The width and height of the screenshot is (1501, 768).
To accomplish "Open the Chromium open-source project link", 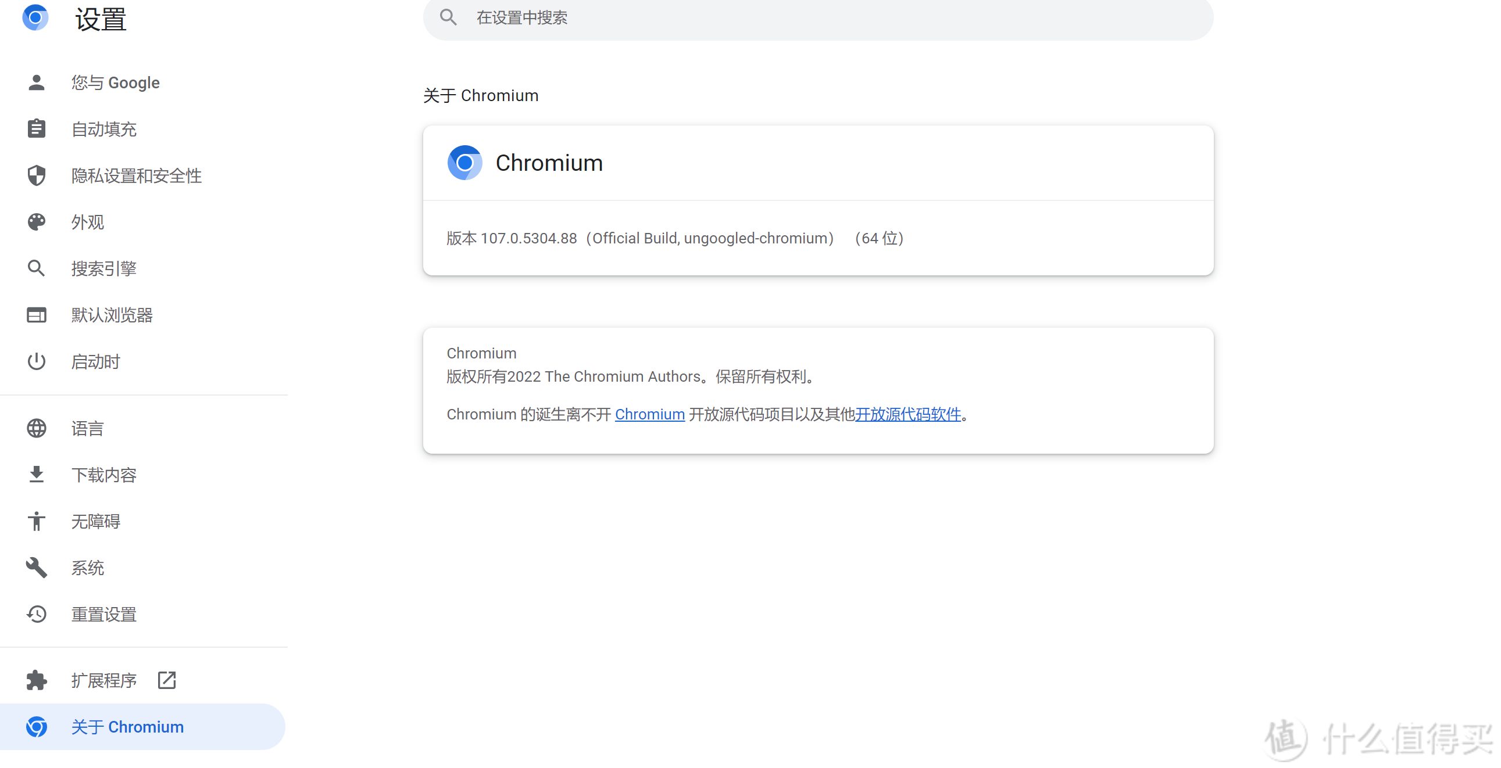I will coord(650,414).
